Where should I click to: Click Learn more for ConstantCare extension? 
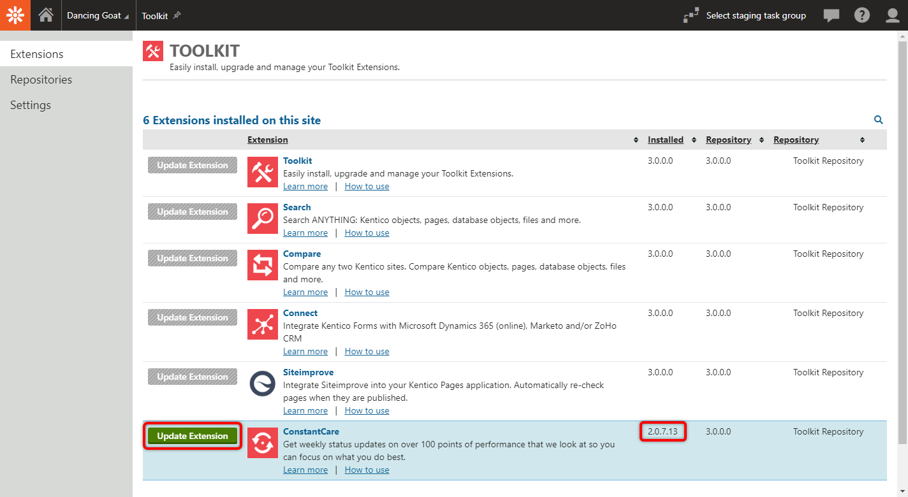point(305,470)
